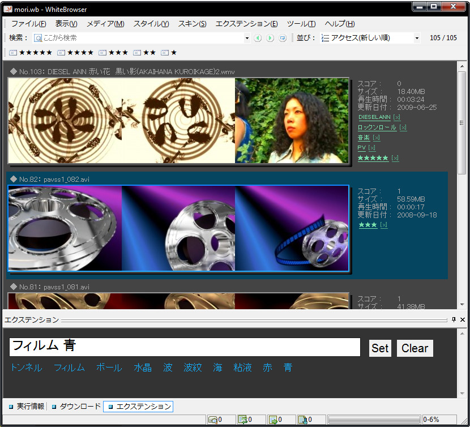Click the status bar progress bar

tap(374, 420)
